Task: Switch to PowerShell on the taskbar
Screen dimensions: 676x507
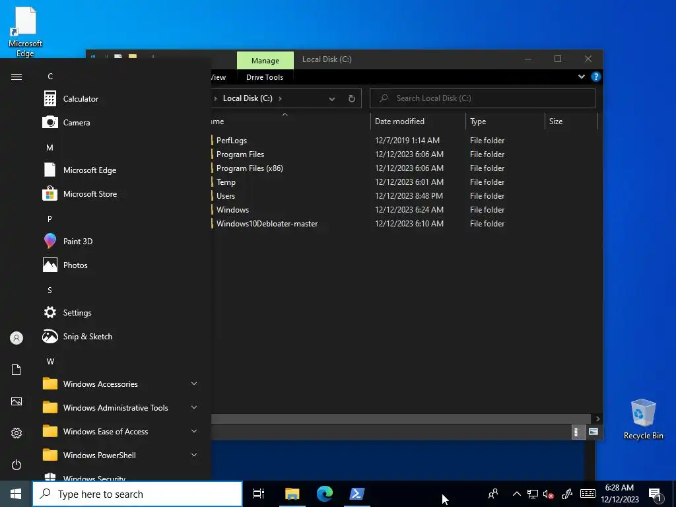Action: (x=357, y=494)
